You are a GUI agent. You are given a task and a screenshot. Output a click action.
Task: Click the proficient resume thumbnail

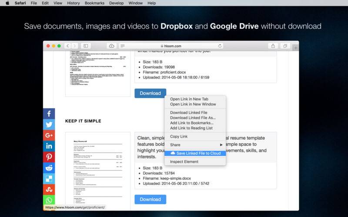point(98,74)
